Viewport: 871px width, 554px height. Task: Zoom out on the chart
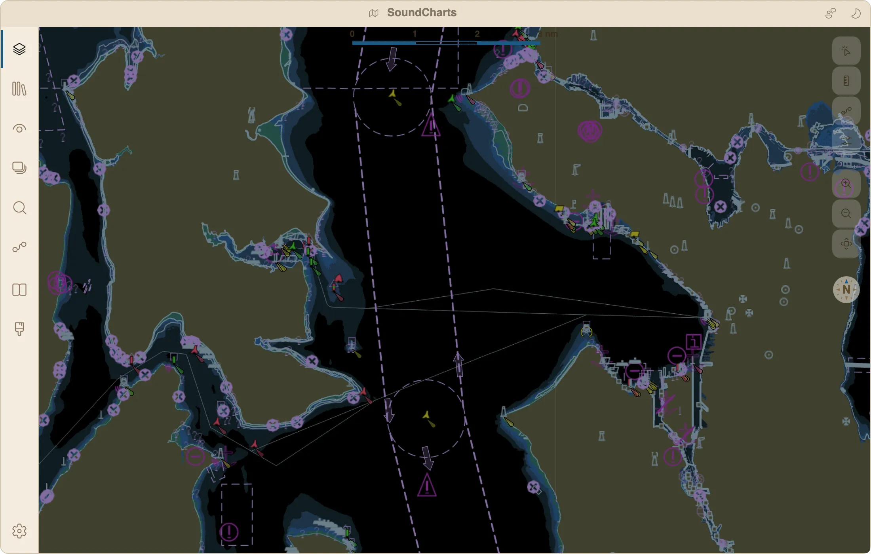click(x=846, y=214)
